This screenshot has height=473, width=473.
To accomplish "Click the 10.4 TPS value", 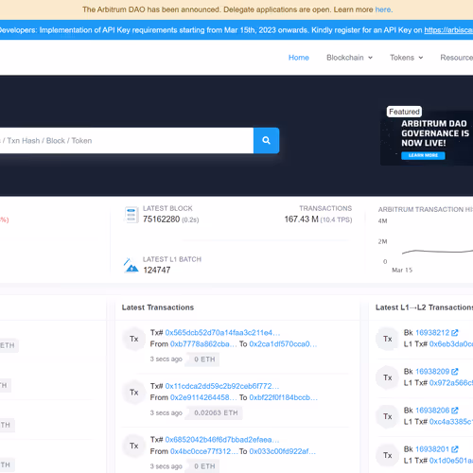I will 336,219.
